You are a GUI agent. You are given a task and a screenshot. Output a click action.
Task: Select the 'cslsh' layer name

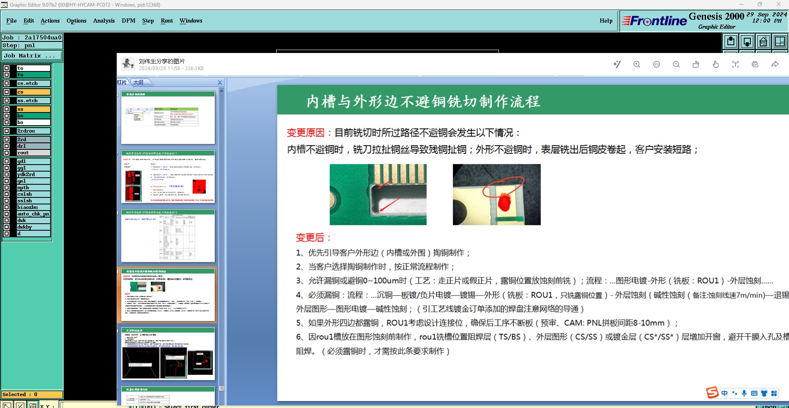point(34,194)
